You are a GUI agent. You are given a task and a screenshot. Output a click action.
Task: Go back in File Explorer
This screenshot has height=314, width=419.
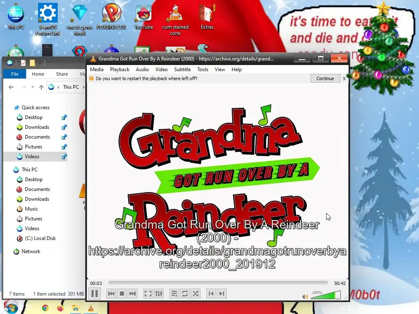click(x=11, y=87)
